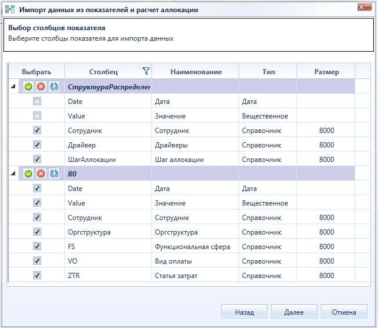Click the FS column cell
Viewport: 379px width, 328px height.
point(109,246)
